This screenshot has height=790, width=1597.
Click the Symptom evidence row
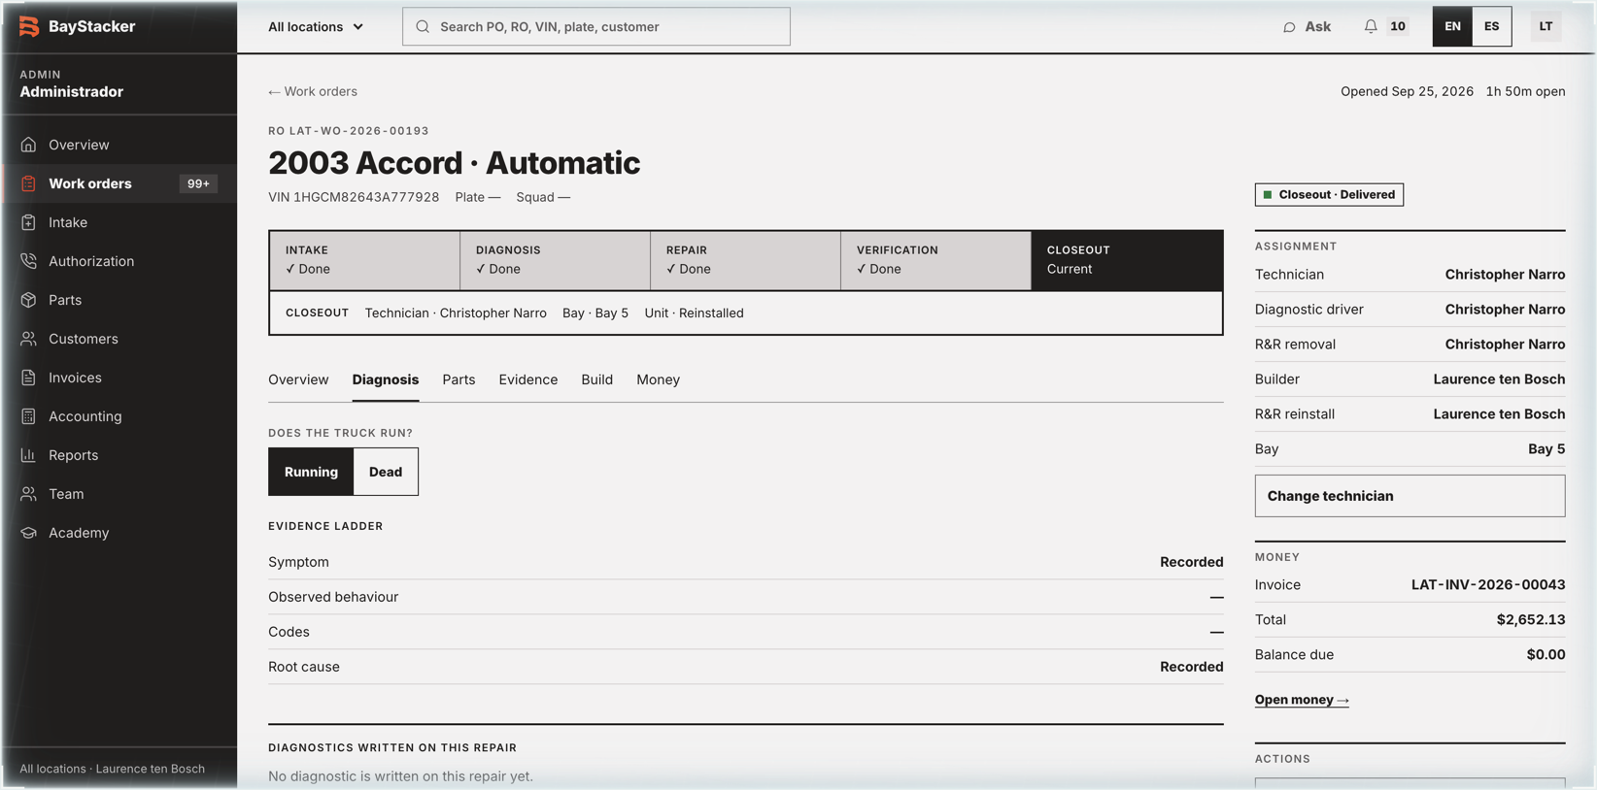coord(745,562)
